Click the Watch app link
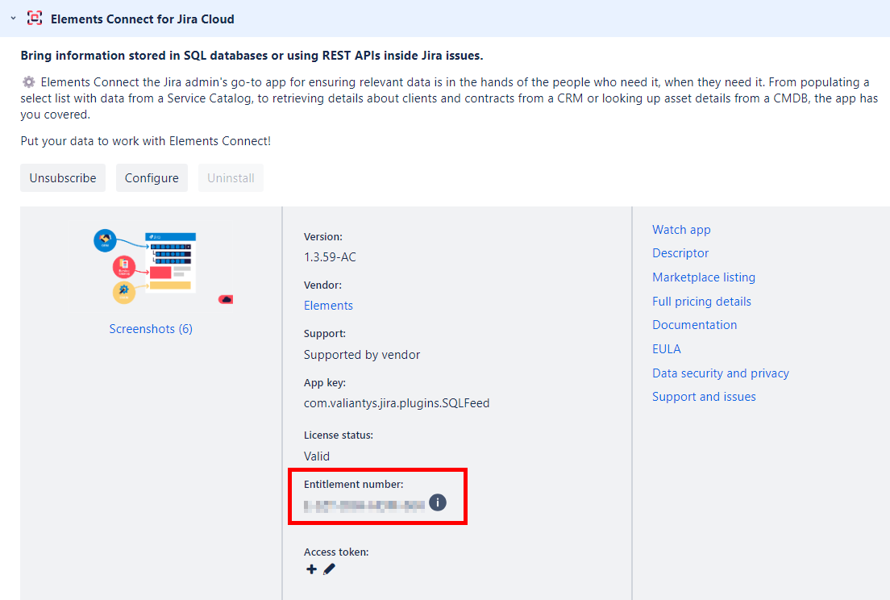The width and height of the screenshot is (890, 600). [681, 230]
